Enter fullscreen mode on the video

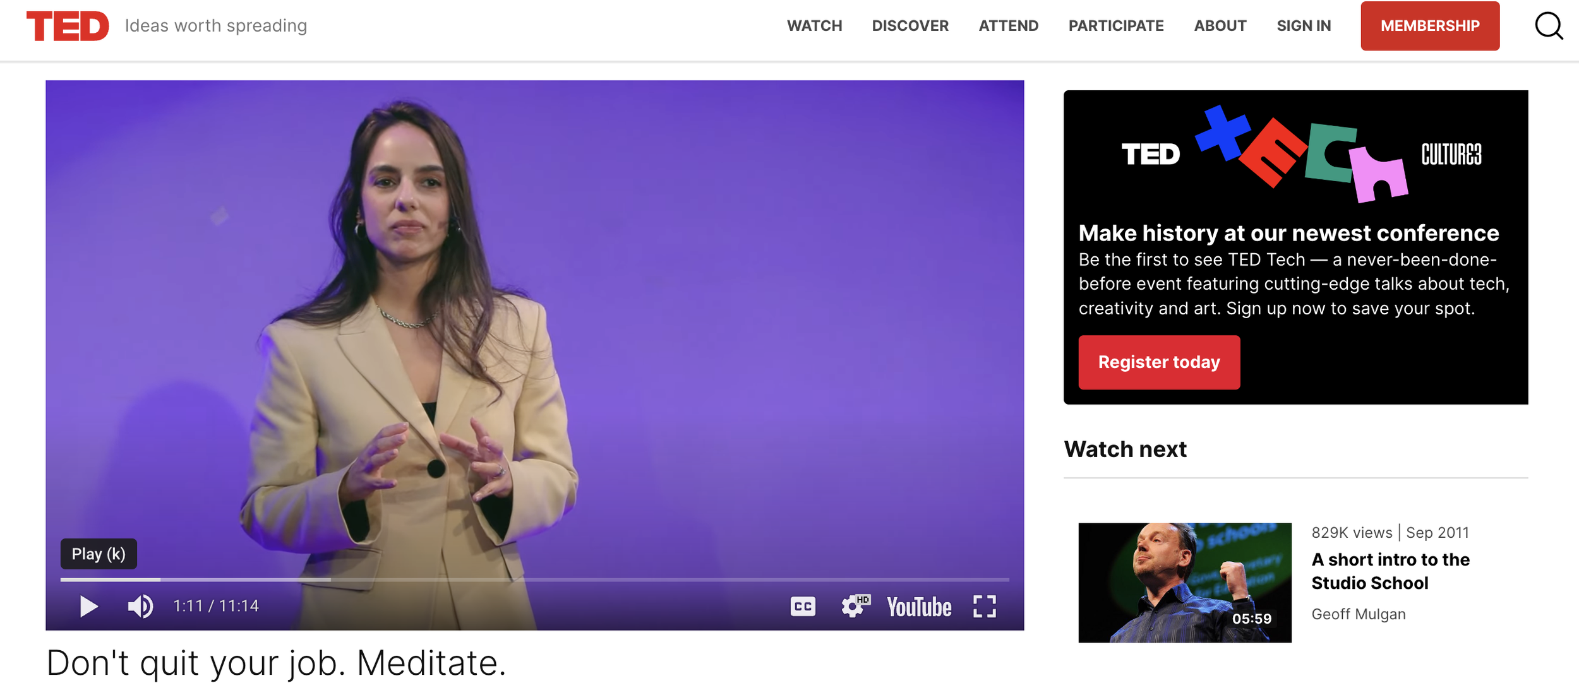985,607
